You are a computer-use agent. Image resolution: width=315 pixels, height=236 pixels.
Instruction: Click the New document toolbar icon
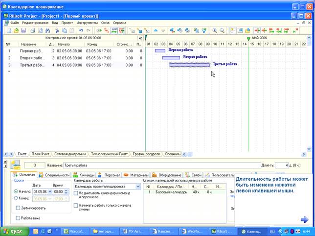(8, 30)
